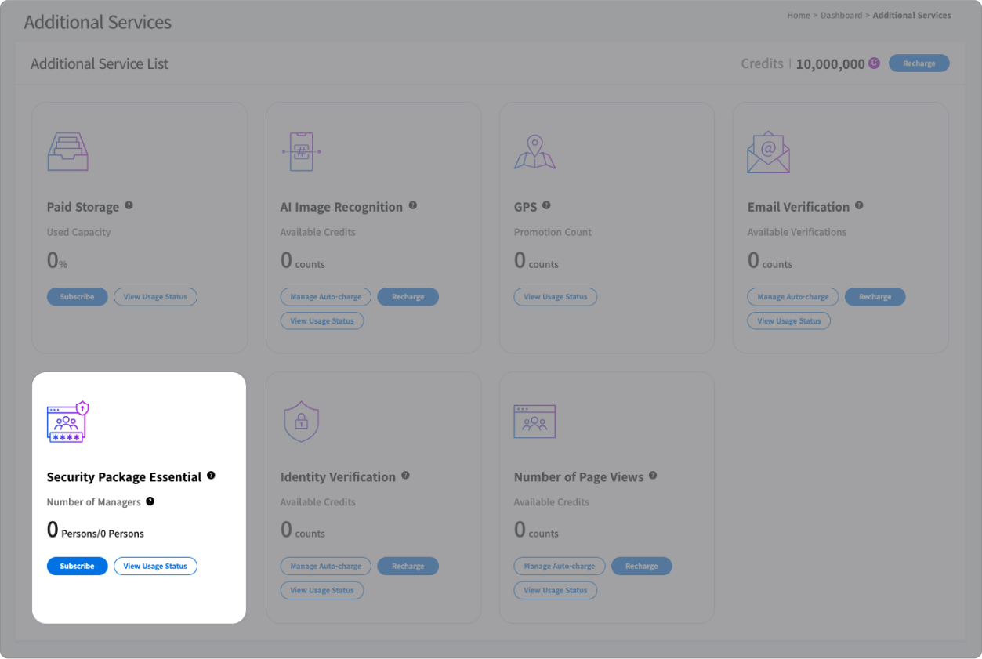Click the Paid Storage drawer icon

68,151
